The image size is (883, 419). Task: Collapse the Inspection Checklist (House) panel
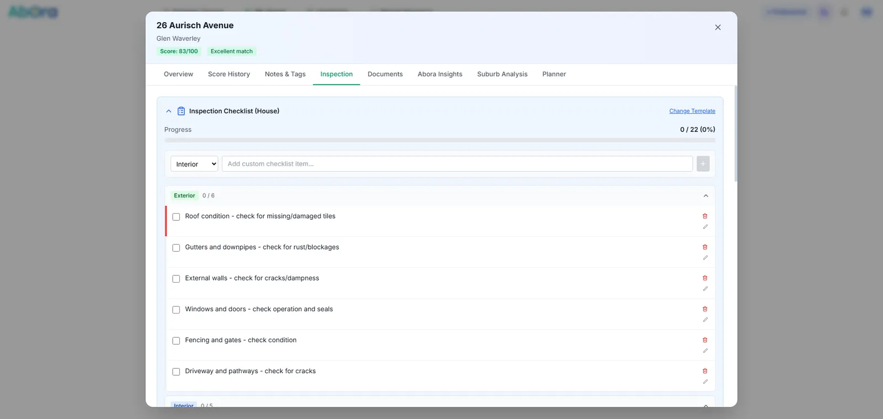click(169, 111)
